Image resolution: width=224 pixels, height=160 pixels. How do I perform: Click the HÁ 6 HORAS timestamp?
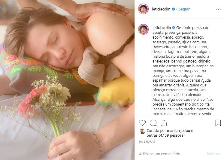point(147,142)
